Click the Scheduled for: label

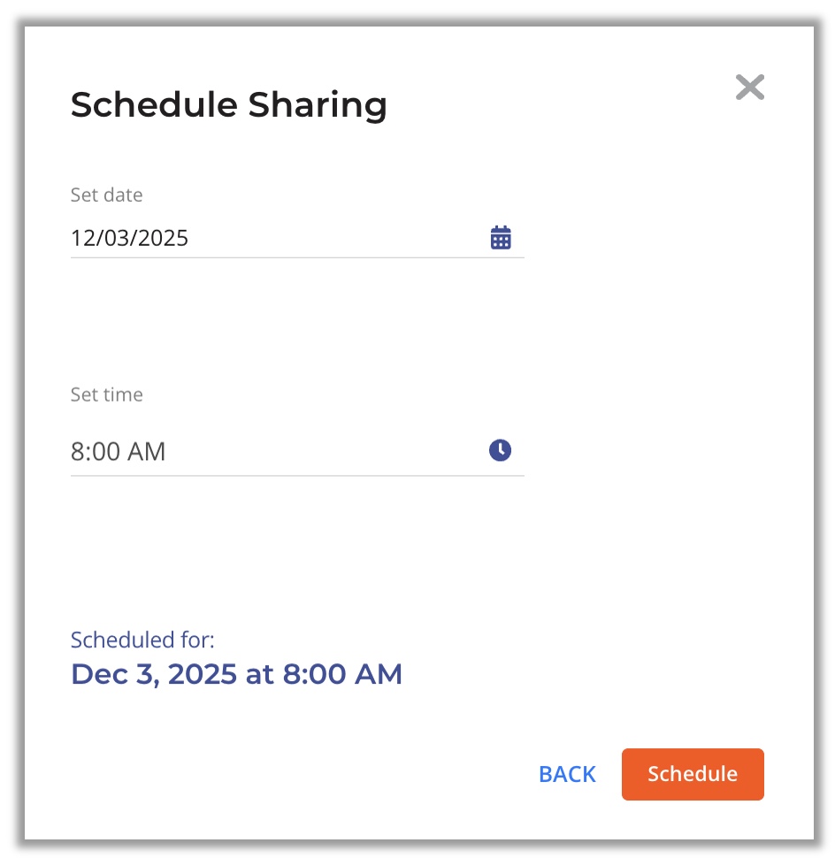(x=142, y=640)
